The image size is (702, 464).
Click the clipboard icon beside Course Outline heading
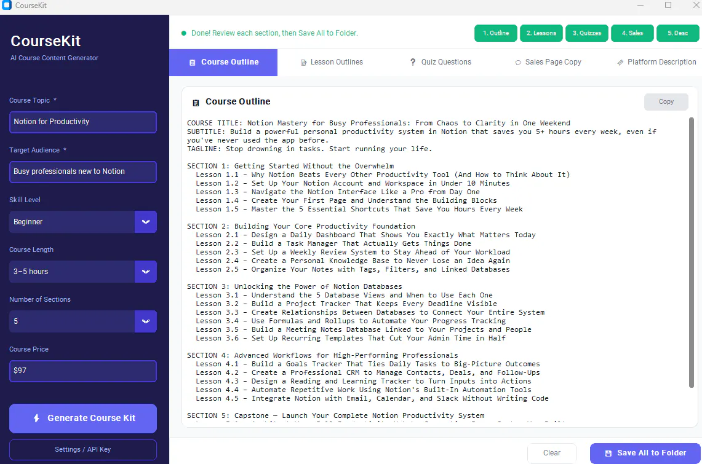196,103
